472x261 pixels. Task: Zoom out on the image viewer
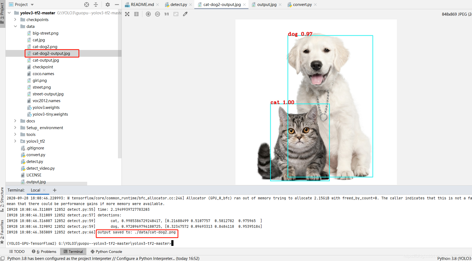[158, 14]
